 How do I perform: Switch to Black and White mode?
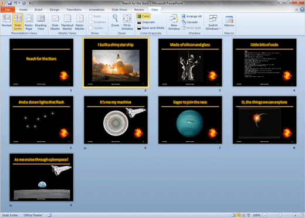[x=151, y=28]
